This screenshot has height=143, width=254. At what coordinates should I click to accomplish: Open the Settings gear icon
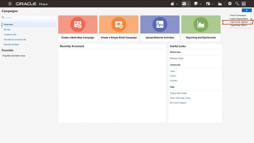point(230,4)
